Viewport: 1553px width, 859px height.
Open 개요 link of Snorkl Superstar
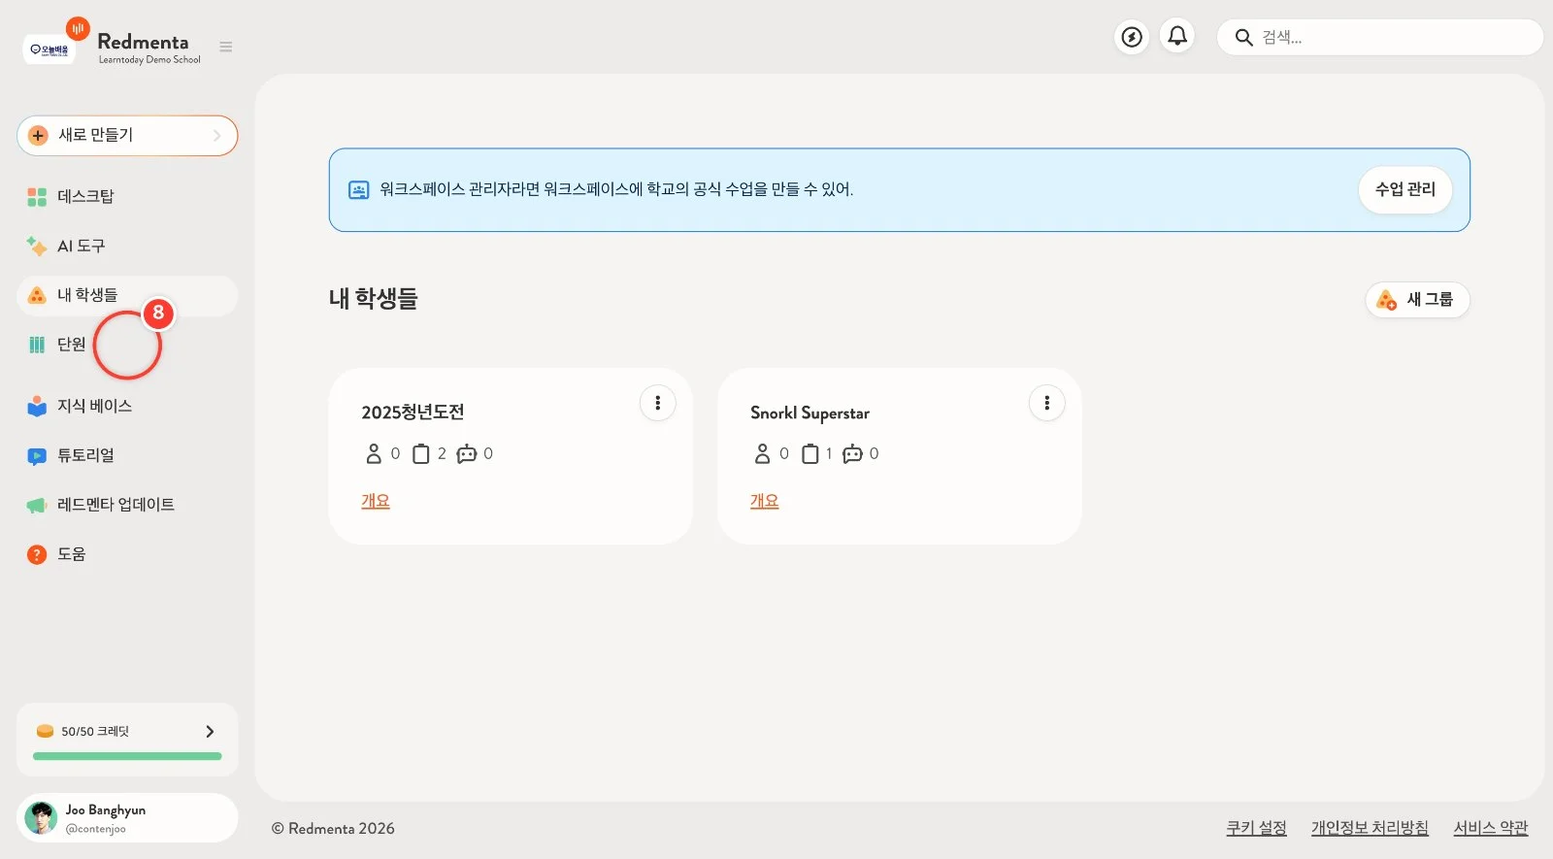(764, 501)
